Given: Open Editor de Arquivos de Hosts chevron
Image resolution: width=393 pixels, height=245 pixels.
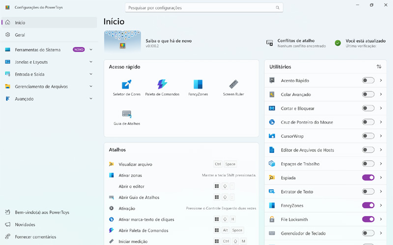Looking at the screenshot, I should pos(381,150).
